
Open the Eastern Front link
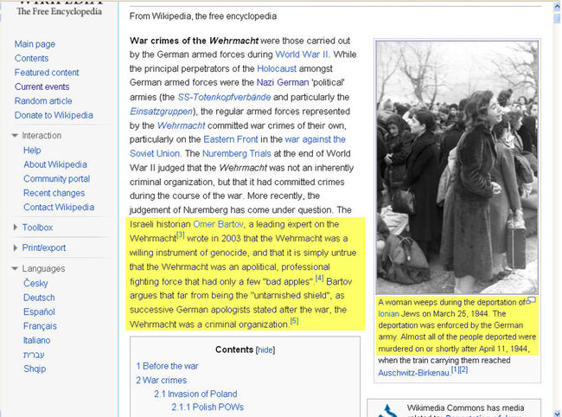pos(231,139)
